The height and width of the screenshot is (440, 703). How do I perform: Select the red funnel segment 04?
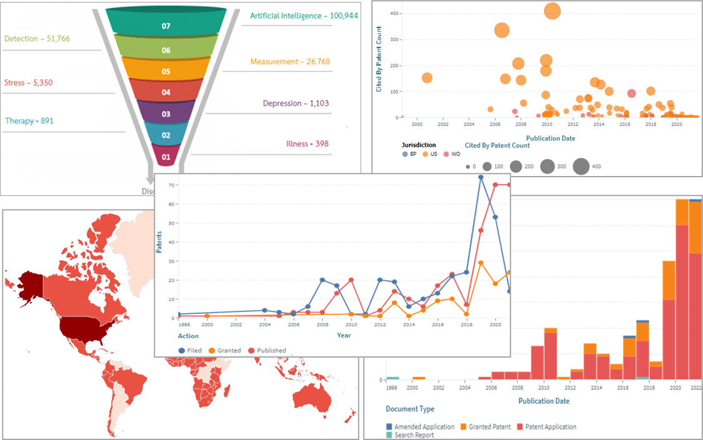[166, 92]
